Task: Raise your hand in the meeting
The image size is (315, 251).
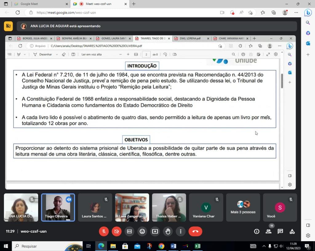Action: [168, 231]
